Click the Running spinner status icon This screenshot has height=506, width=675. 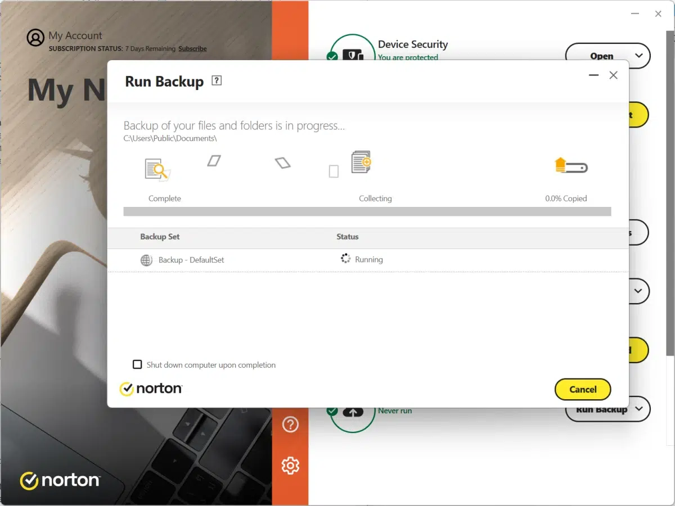point(346,259)
